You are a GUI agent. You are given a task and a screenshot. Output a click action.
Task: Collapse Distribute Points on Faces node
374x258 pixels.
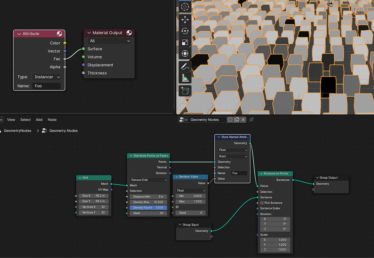tap(131, 156)
